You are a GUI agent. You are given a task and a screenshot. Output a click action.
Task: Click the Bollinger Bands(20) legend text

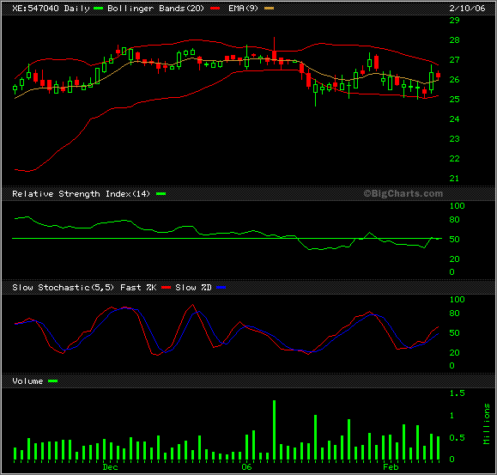[155, 9]
